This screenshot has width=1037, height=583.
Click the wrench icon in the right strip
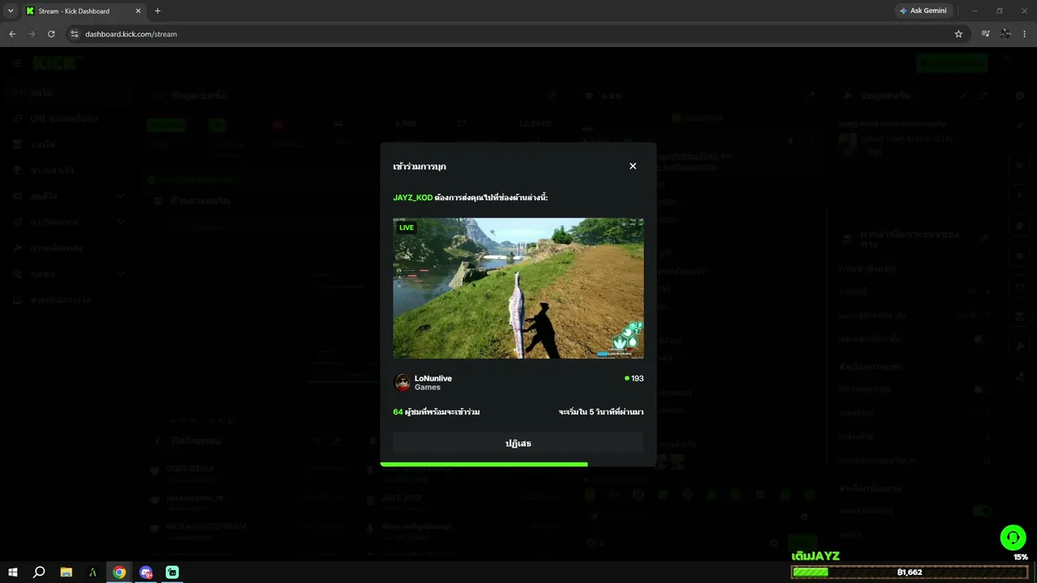(1020, 346)
